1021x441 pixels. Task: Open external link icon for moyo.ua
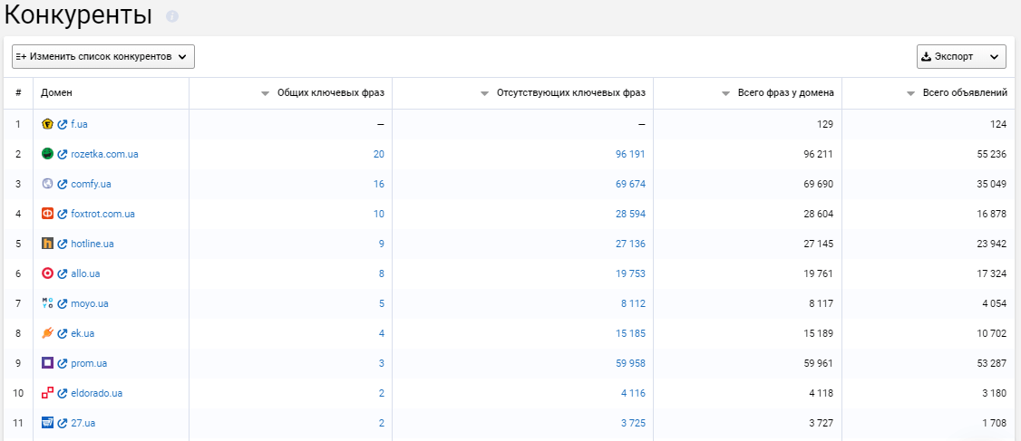[63, 303]
